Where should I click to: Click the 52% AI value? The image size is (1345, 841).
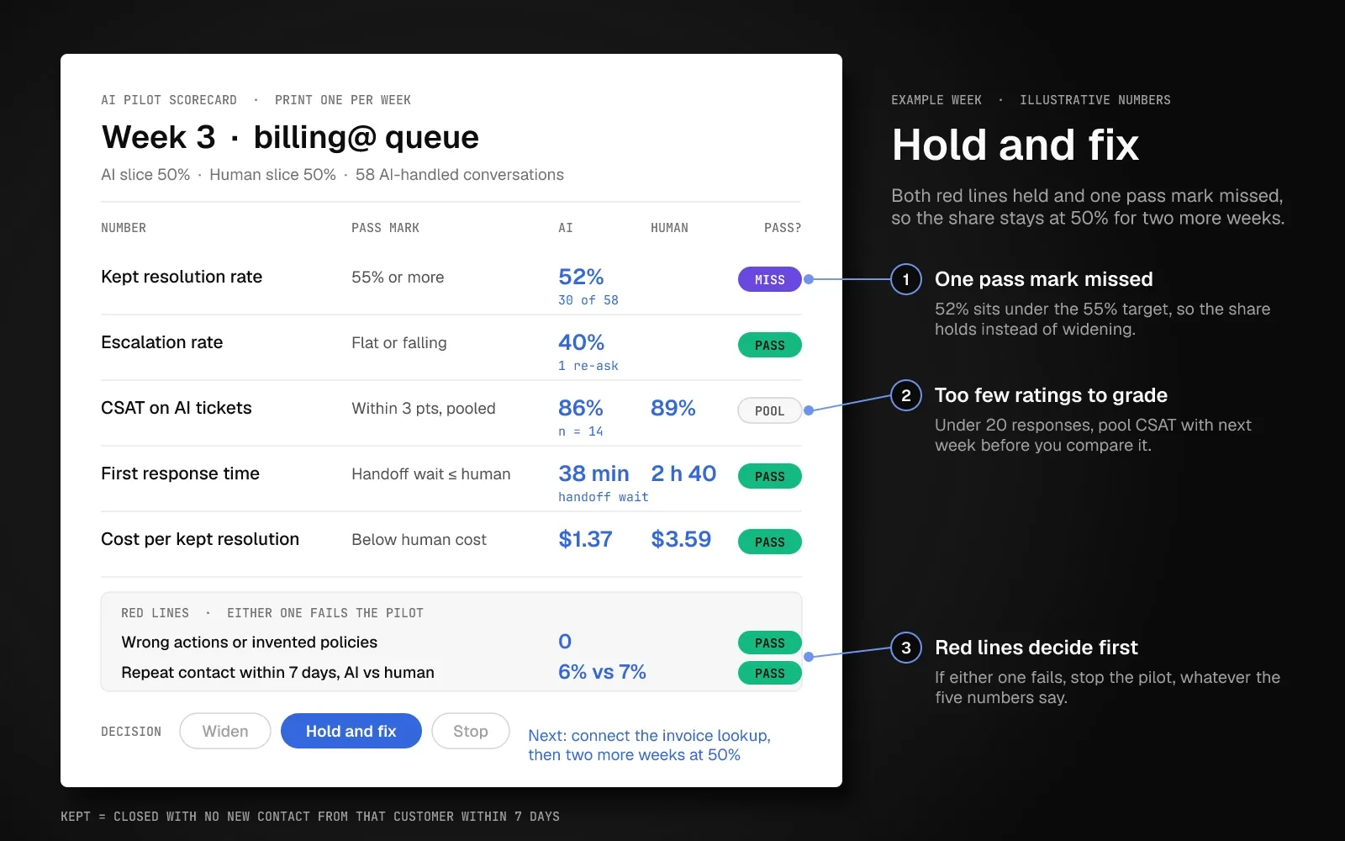point(581,277)
